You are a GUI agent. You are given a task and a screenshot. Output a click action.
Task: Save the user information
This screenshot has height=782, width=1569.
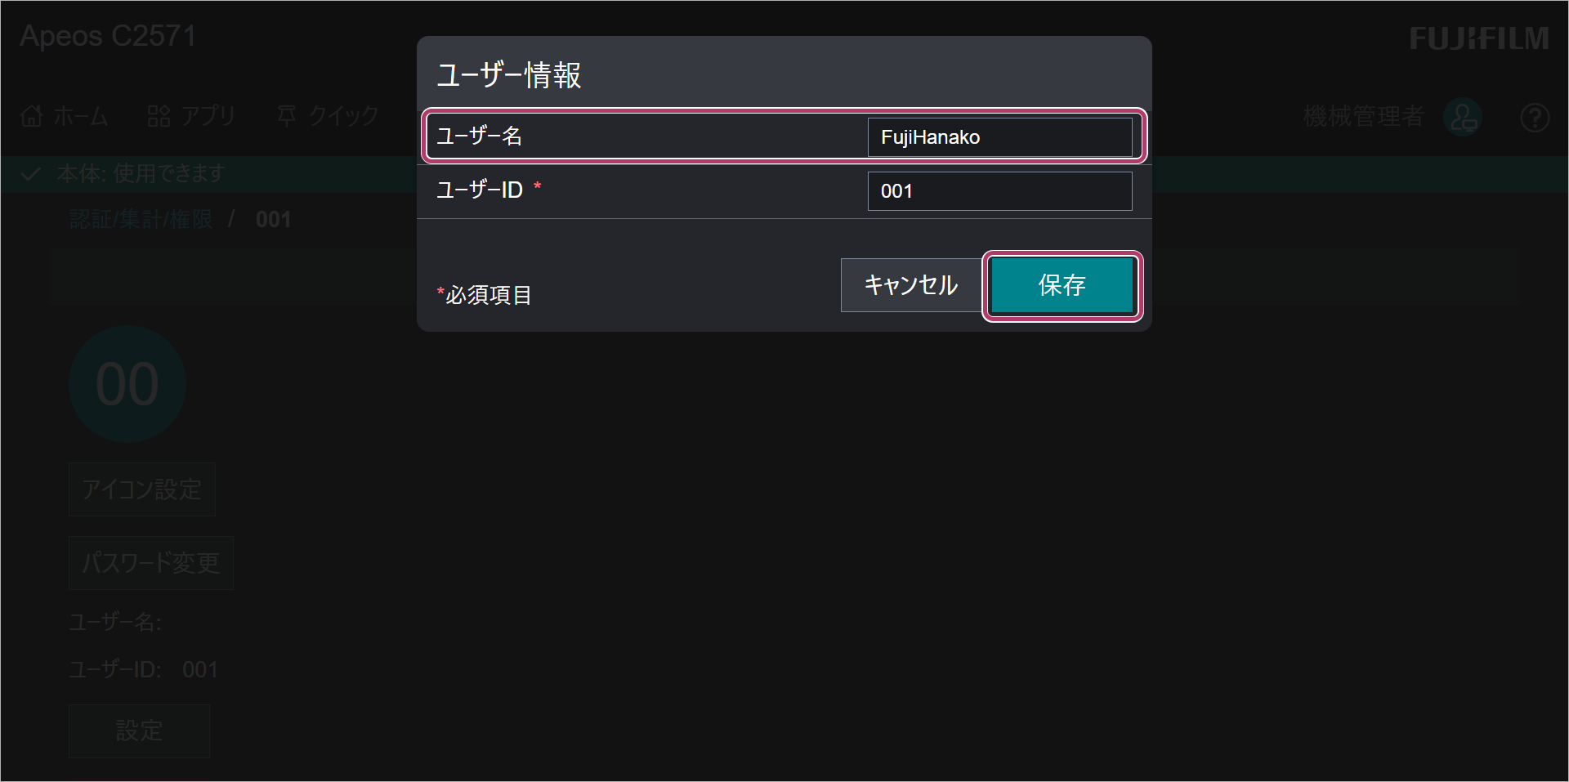coord(1062,285)
